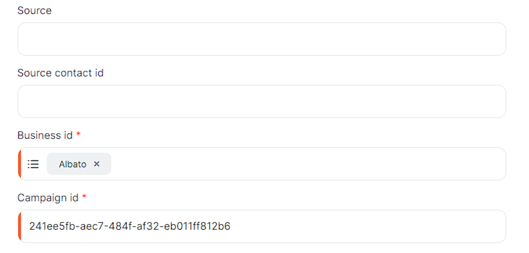This screenshot has width=529, height=253.
Task: Click the "Source contact id" label
Action: (61, 73)
